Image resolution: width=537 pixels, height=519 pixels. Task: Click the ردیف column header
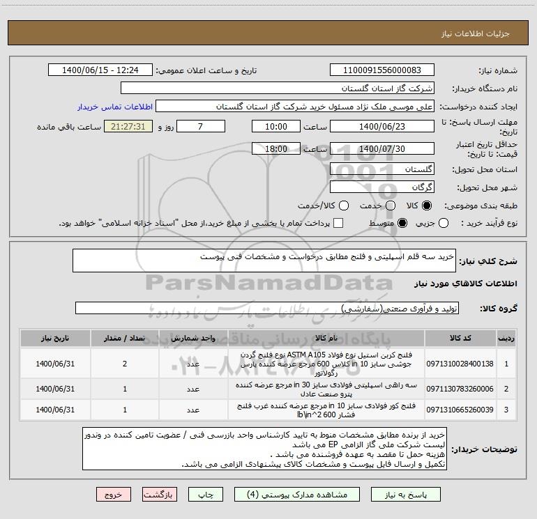click(506, 339)
